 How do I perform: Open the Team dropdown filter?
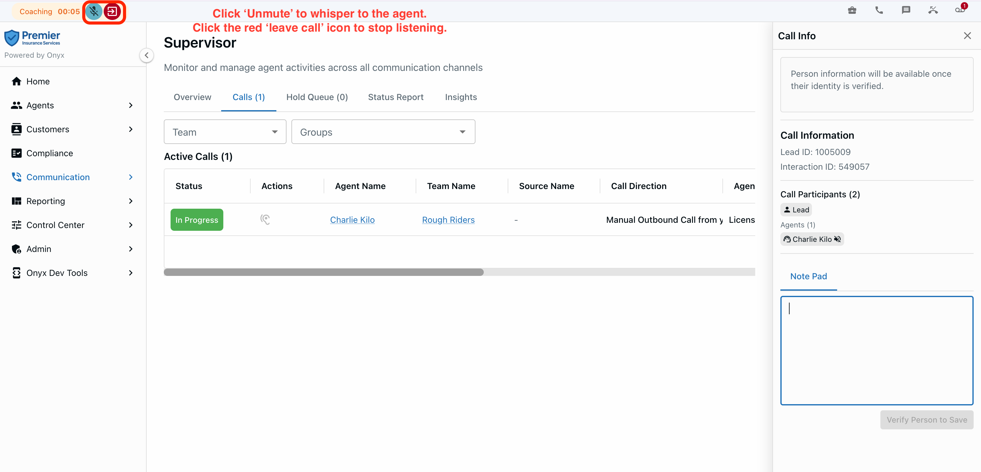[x=225, y=132]
